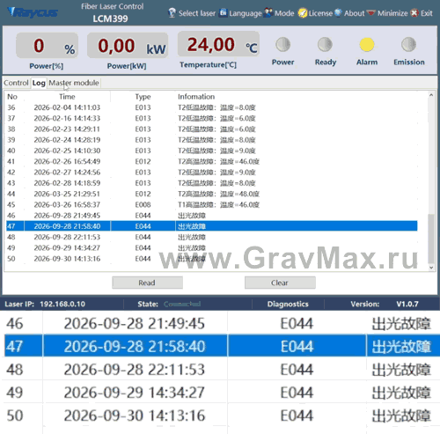Click the Mode menu label
This screenshot has height=434, width=440.
[284, 13]
